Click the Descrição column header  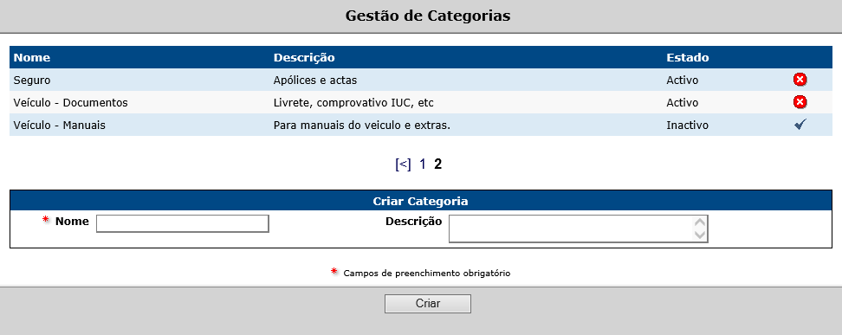(304, 57)
